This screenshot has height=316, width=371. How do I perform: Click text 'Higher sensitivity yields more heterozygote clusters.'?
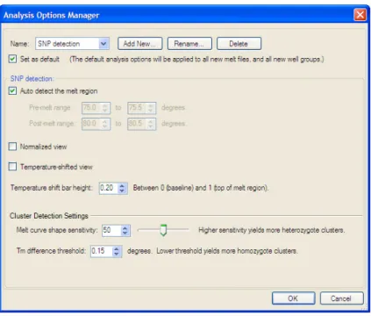(272, 230)
